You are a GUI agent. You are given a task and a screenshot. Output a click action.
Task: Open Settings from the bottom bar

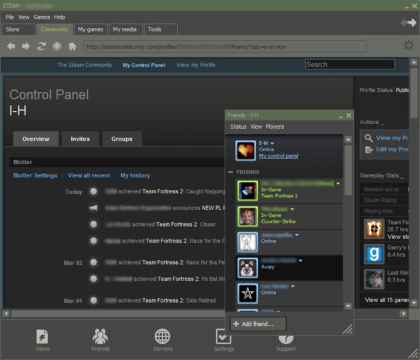tap(223, 339)
